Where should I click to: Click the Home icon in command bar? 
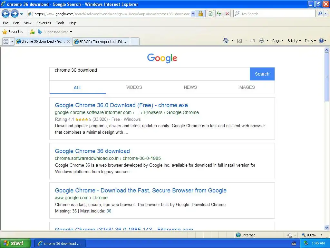click(226, 41)
